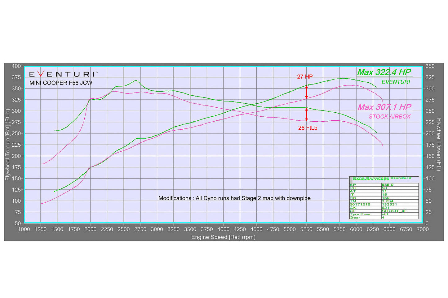Click the '400' torque axis tick label

pyautogui.click(x=16, y=66)
